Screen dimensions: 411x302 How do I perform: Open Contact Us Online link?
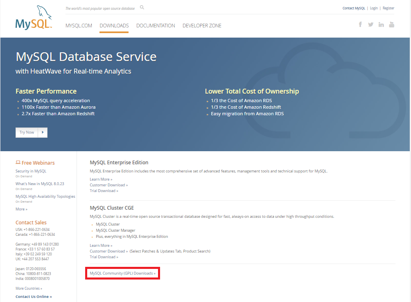click(34, 297)
